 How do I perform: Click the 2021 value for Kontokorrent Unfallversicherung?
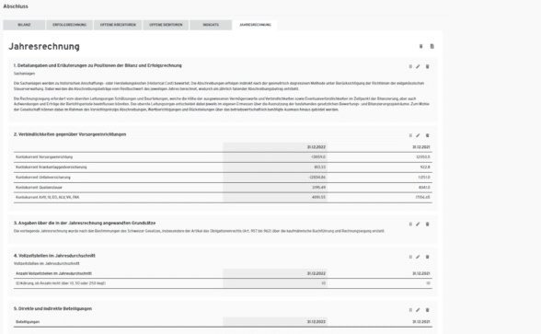point(424,178)
